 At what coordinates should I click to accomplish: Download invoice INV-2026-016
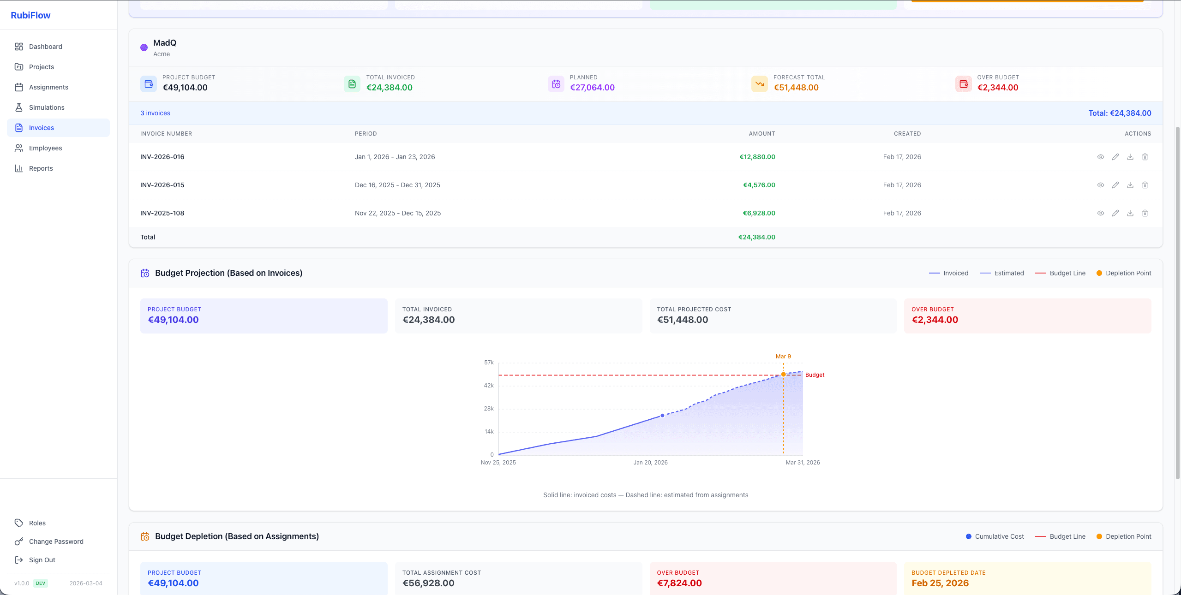[1130, 157]
